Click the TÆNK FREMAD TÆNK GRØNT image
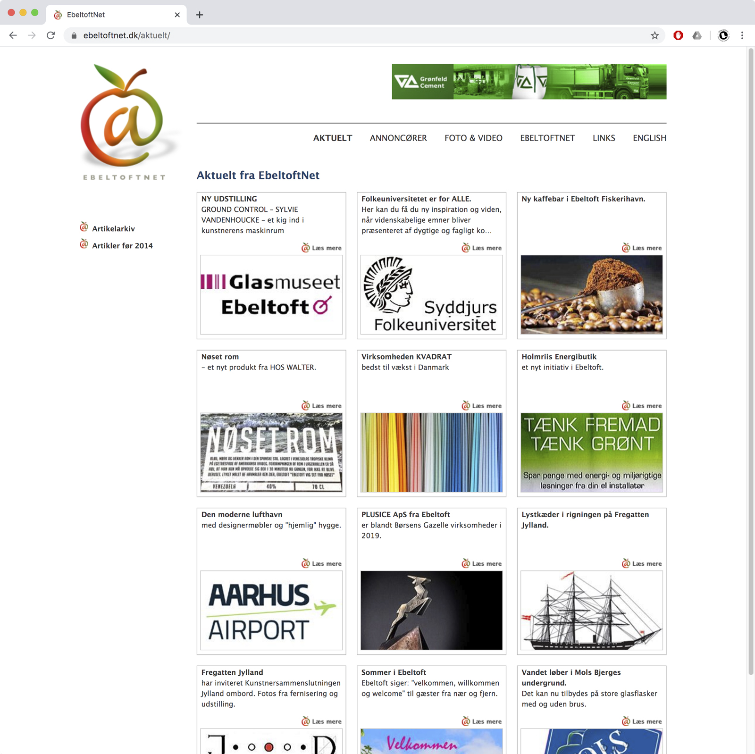Image resolution: width=755 pixels, height=754 pixels. pos(592,452)
